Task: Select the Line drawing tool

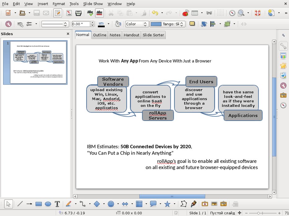Action: point(20,204)
